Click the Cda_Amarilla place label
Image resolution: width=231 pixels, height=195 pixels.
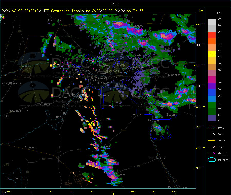point(19,111)
